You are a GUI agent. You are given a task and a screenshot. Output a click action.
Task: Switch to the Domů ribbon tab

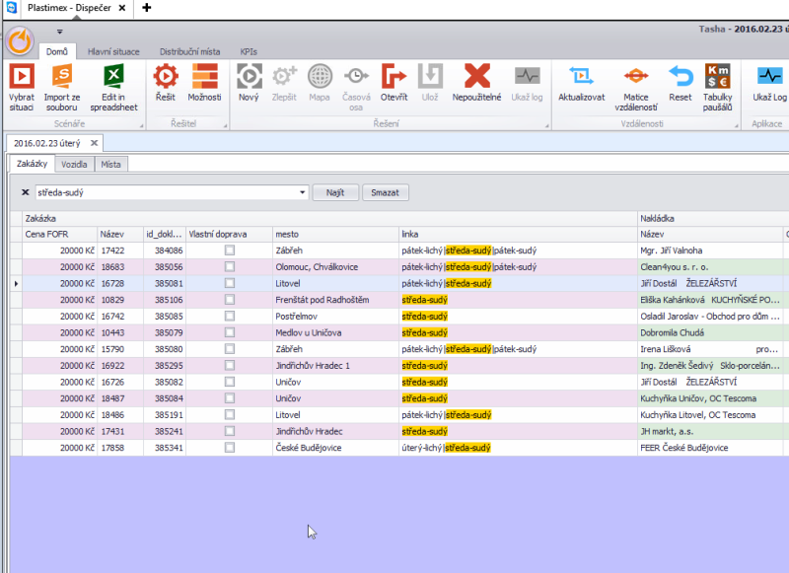tap(57, 52)
